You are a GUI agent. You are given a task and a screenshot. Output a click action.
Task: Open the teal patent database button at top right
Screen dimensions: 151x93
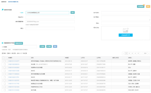141,7
